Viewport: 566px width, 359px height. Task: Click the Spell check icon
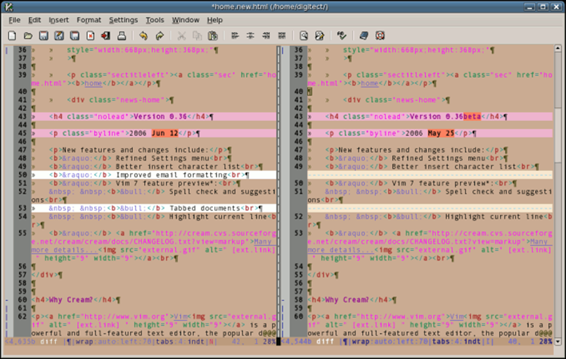coord(342,35)
